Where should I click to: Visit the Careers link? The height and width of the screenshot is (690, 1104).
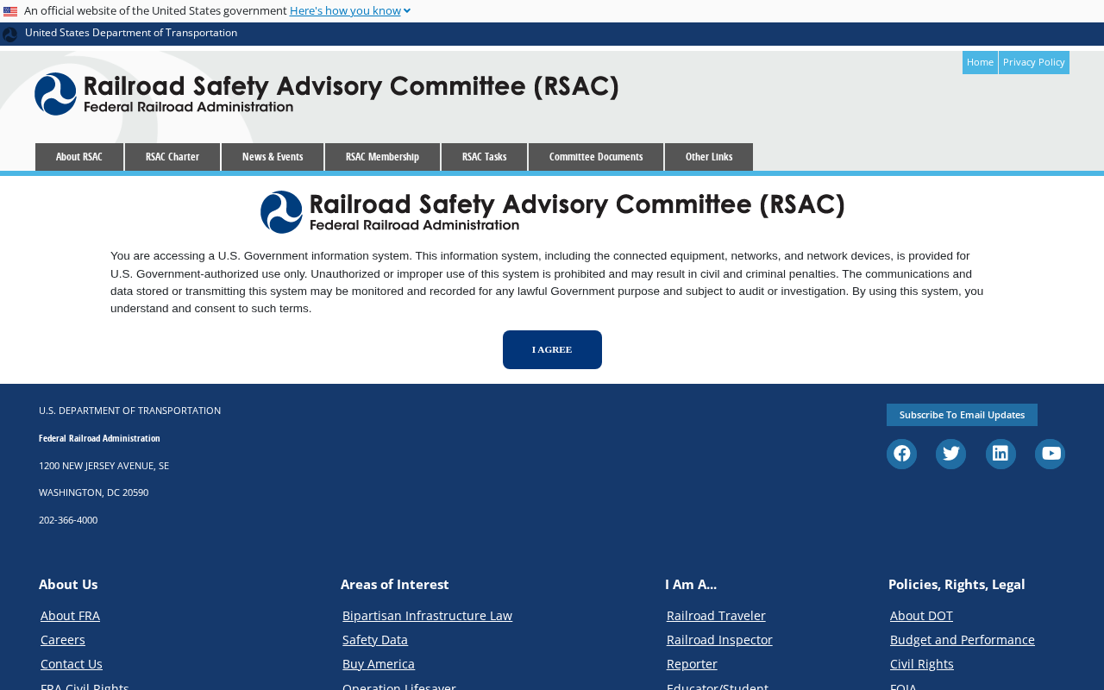[63, 640]
